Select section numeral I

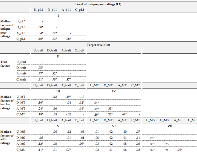click(x=58, y=16)
